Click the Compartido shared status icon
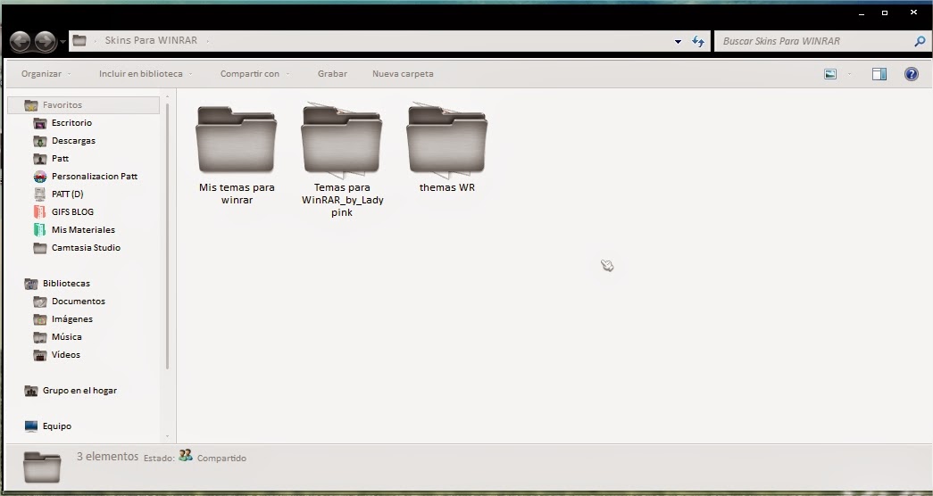933x496 pixels. (x=186, y=456)
